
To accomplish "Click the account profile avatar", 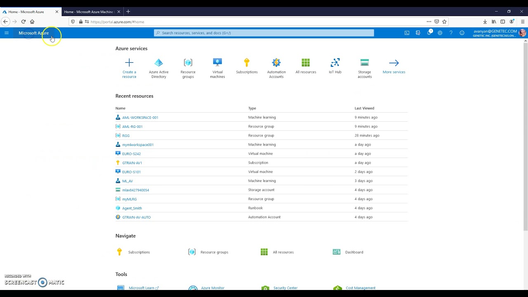I will 522,33.
